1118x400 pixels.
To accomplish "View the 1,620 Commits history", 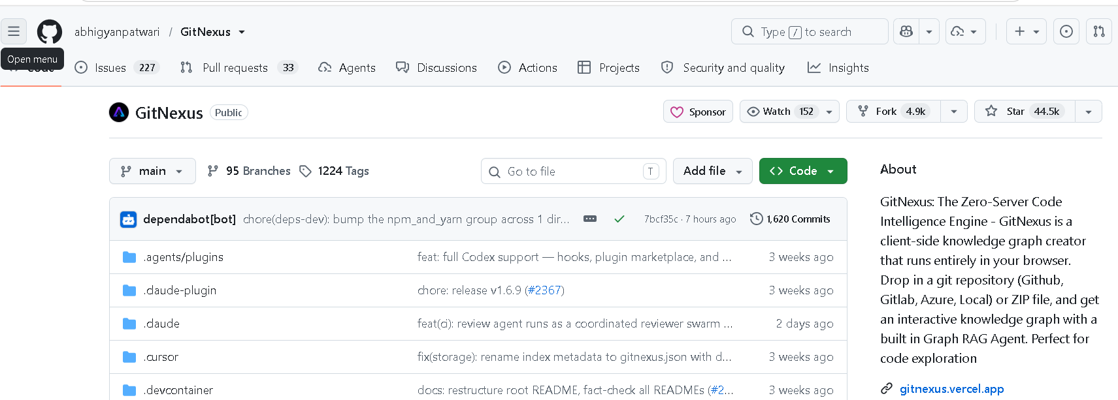I will point(790,219).
